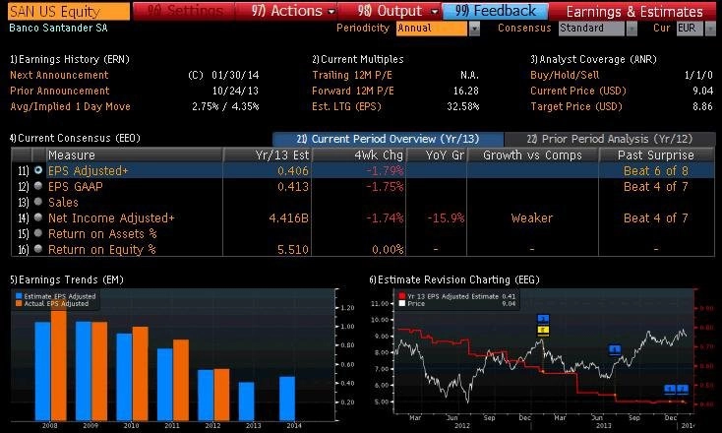Select the Sales radio button

pyautogui.click(x=38, y=202)
